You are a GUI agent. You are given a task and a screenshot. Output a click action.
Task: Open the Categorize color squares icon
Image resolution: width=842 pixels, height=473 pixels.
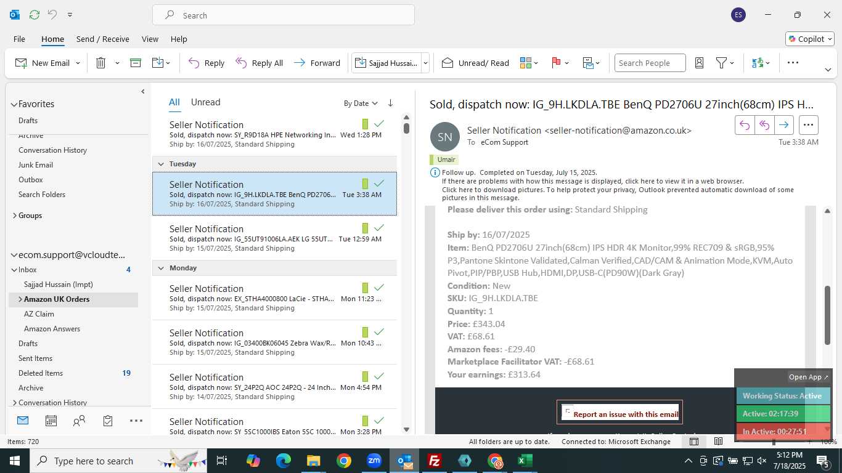[526, 63]
